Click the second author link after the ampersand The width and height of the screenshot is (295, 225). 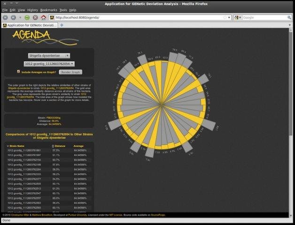tap(42, 215)
